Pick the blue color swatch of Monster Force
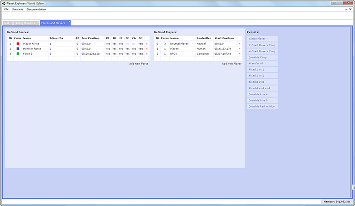The width and height of the screenshot is (355, 206). 18,49
